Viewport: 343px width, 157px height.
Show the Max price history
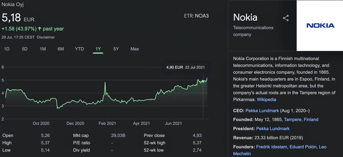(135, 49)
